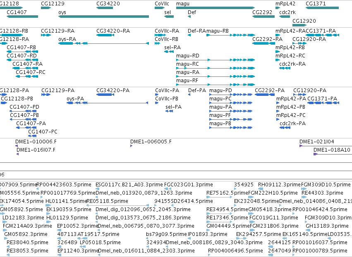Click protein CG12129-PA
Viewport: 352px width, 257px height.
coord(46,95)
